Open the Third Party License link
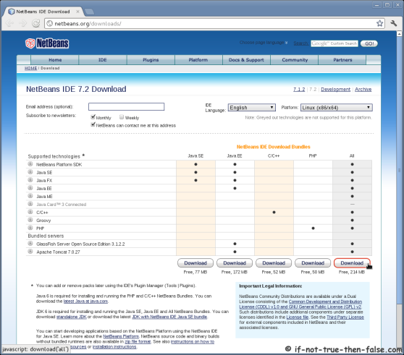The image size is (404, 355). click(x=345, y=317)
